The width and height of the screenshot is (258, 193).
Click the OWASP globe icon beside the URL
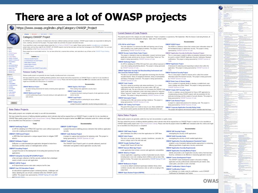click(12, 28)
